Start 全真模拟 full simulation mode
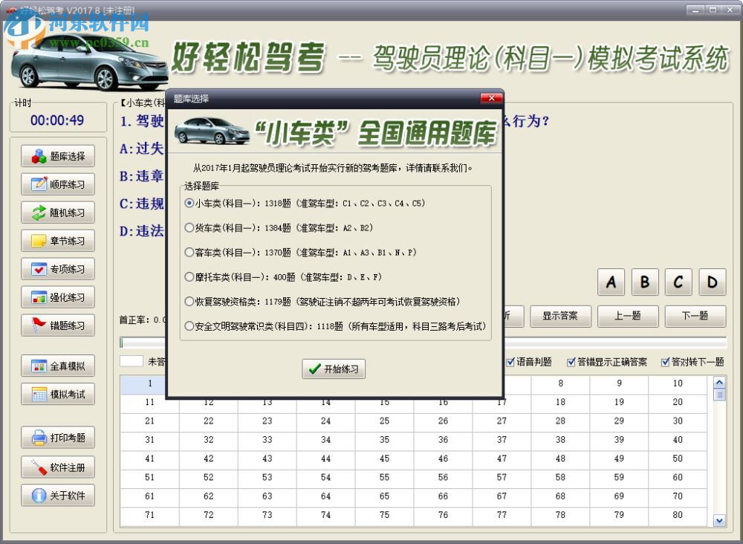This screenshot has width=743, height=544. 57,366
